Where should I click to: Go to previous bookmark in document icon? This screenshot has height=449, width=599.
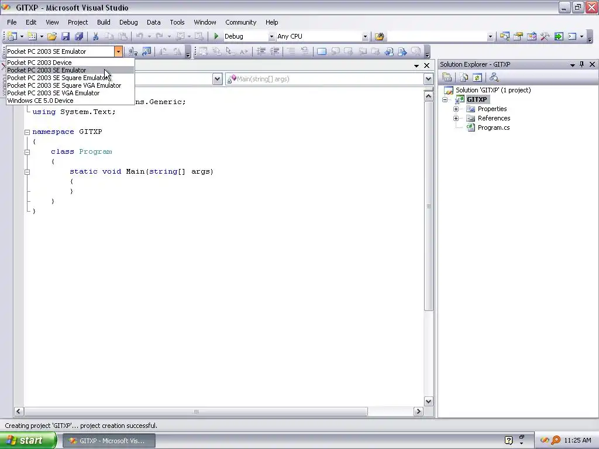[389, 51]
